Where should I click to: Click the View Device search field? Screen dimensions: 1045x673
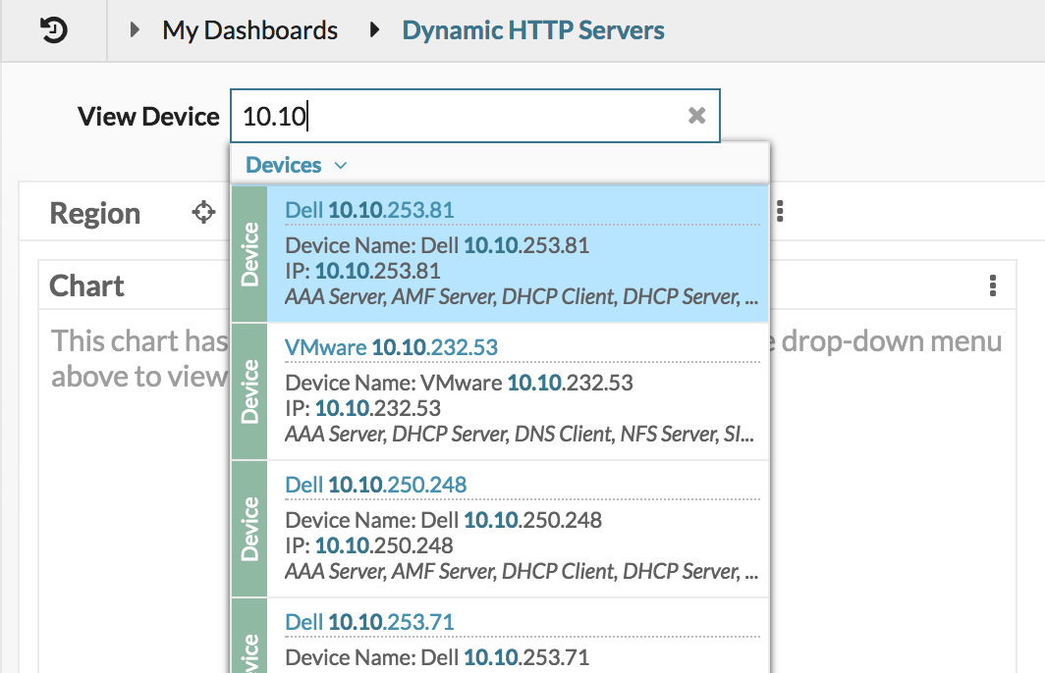click(475, 116)
